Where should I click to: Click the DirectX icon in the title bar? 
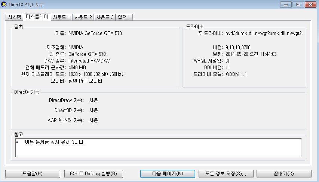tap(4, 4)
